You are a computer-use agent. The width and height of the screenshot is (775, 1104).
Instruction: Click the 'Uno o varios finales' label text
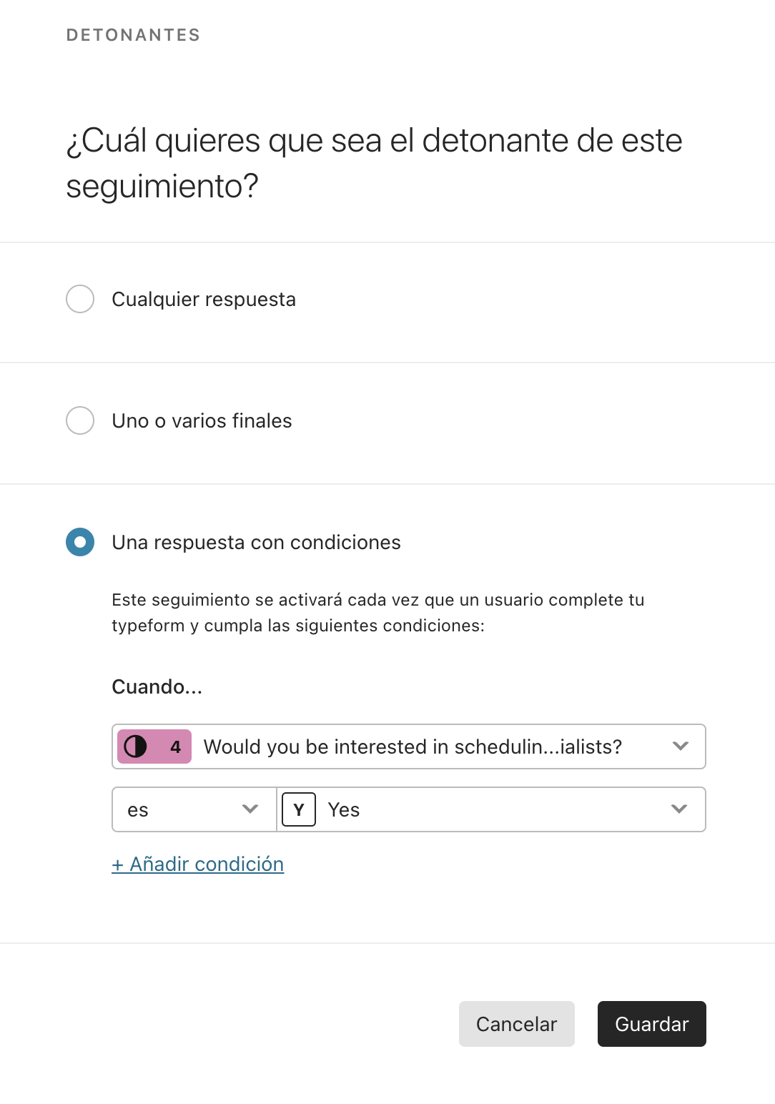tap(202, 420)
